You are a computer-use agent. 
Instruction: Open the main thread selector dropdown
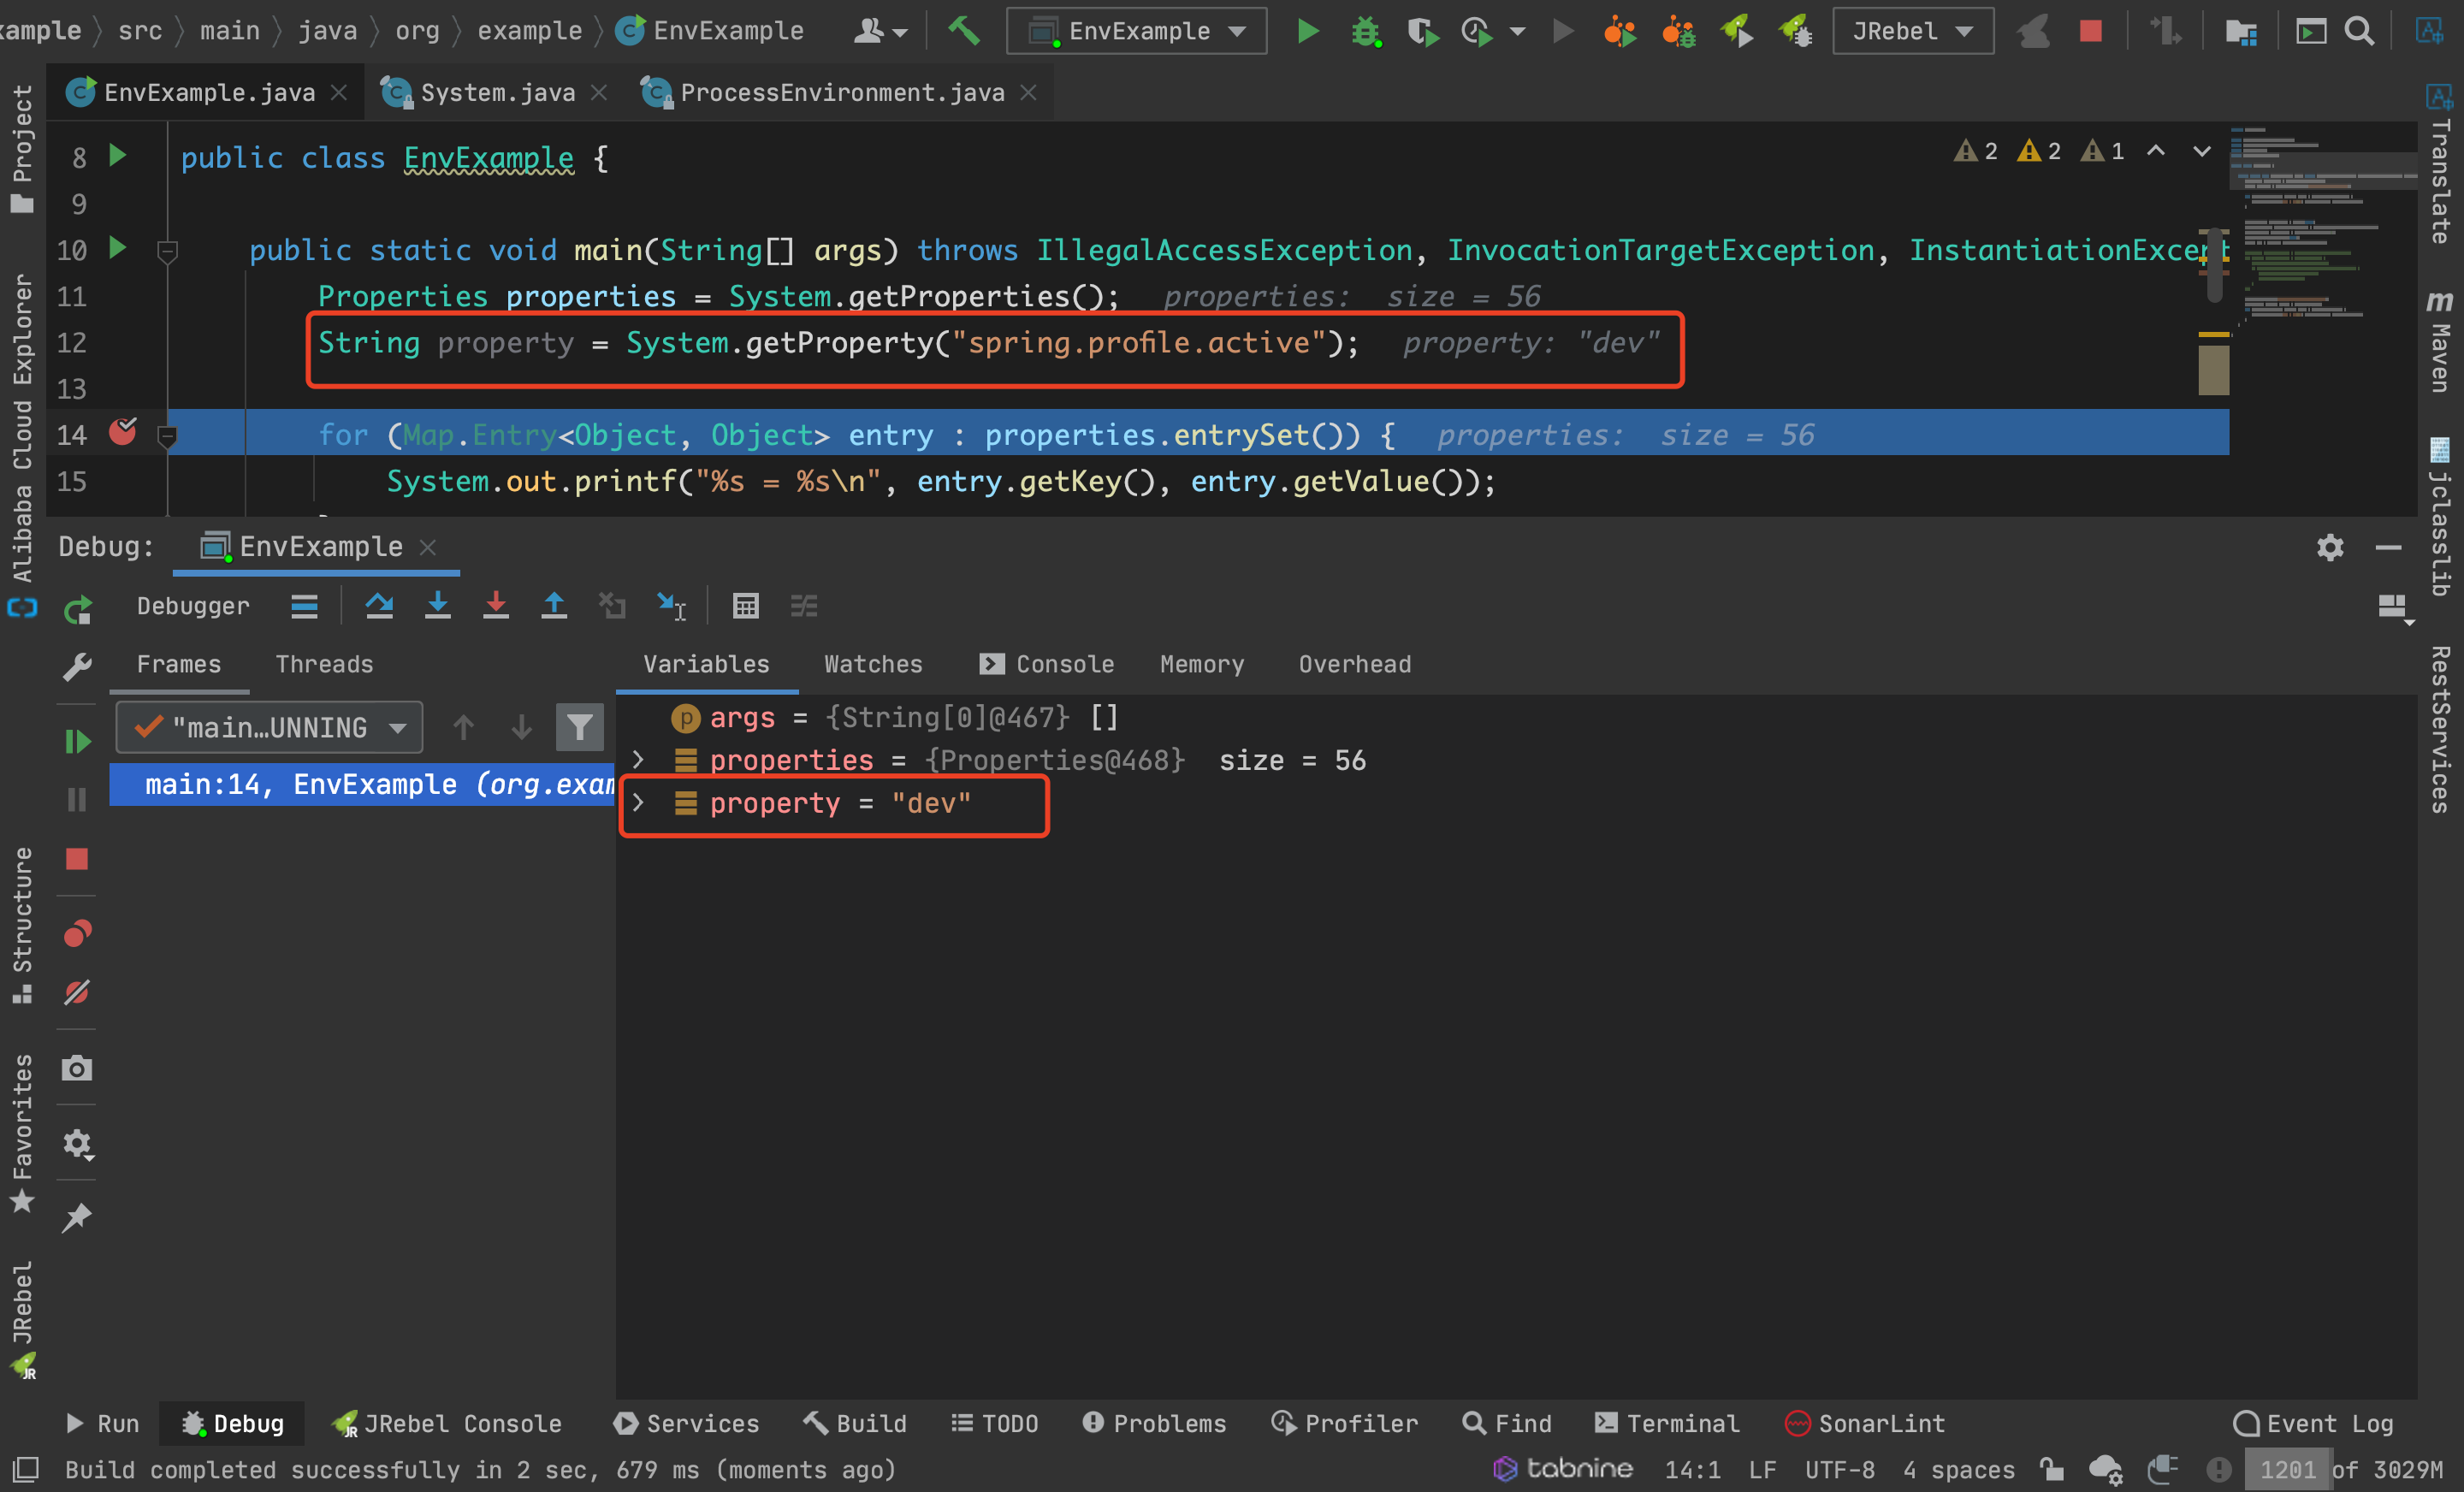[x=269, y=727]
